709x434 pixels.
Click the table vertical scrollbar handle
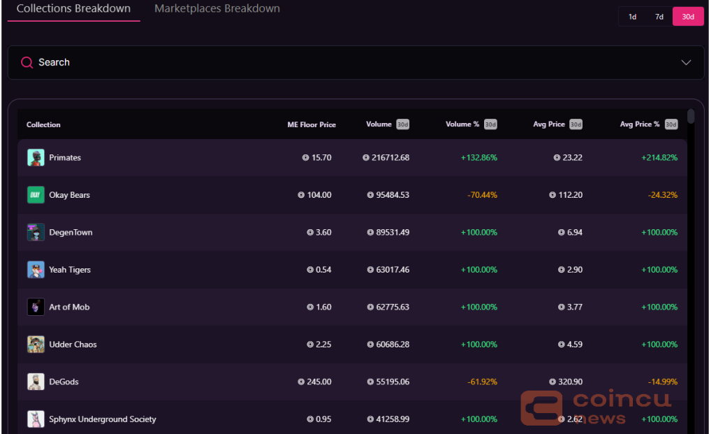[690, 116]
